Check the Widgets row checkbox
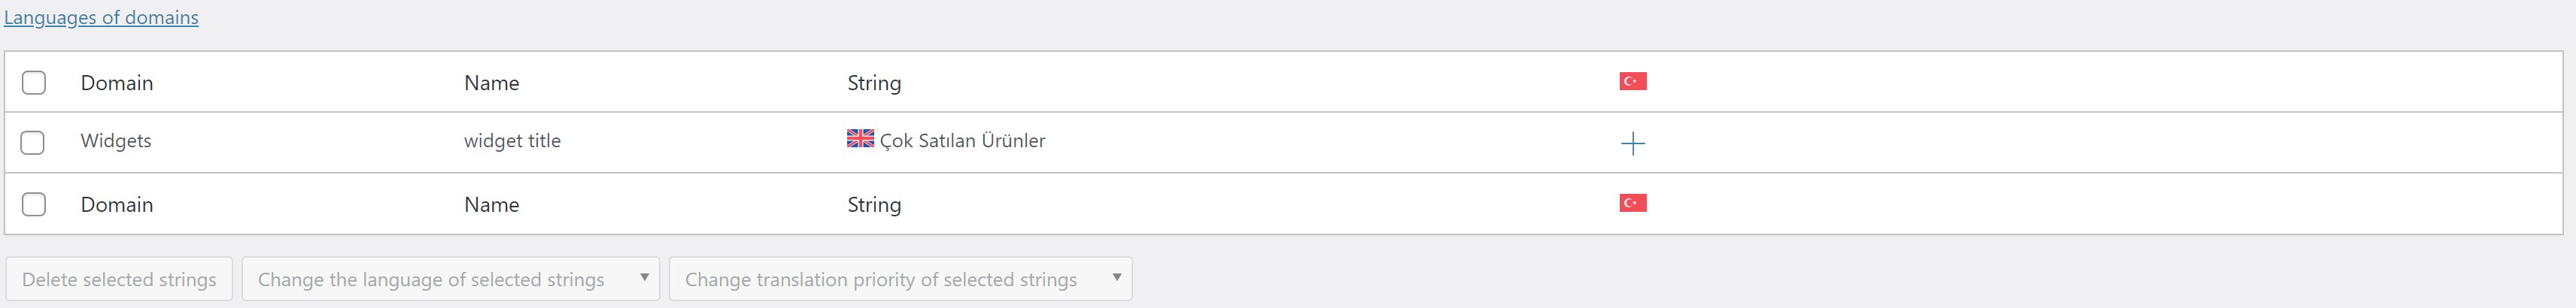Image resolution: width=2576 pixels, height=308 pixels. click(x=33, y=142)
